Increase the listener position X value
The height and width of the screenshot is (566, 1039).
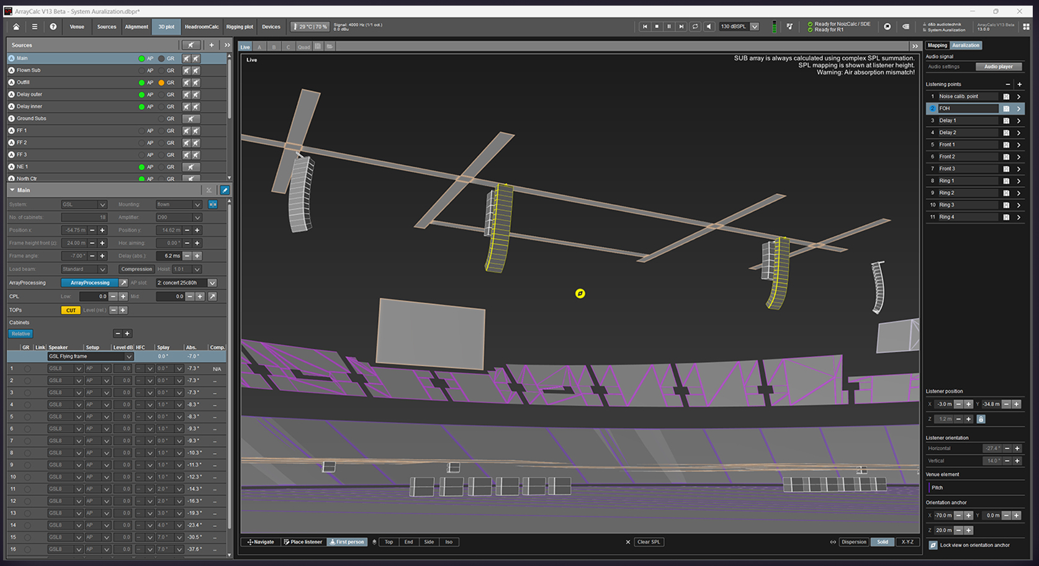tap(968, 404)
